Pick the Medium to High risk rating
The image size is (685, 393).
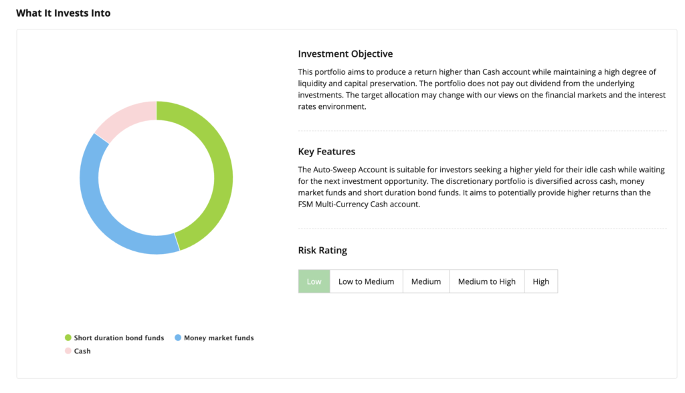tap(486, 281)
